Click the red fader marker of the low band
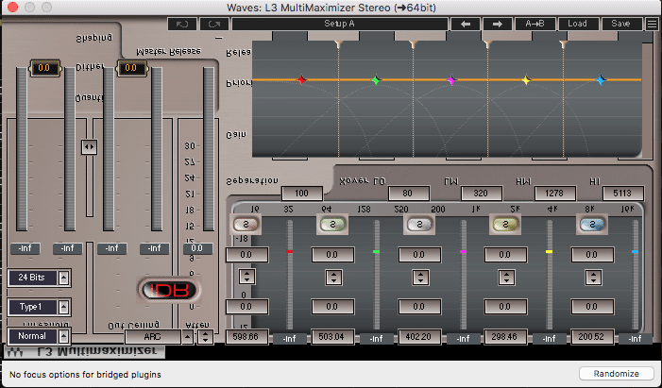Image resolution: width=662 pixels, height=388 pixels. pos(289,252)
